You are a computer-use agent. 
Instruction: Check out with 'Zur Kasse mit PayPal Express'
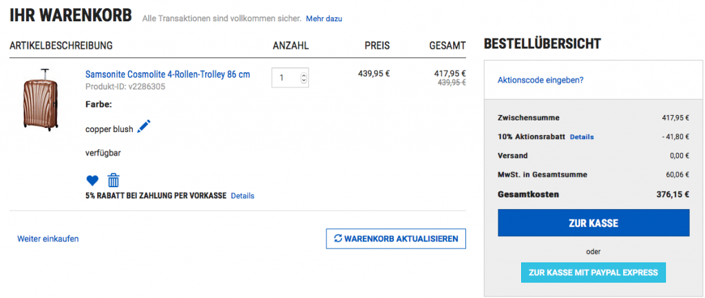[x=593, y=273]
